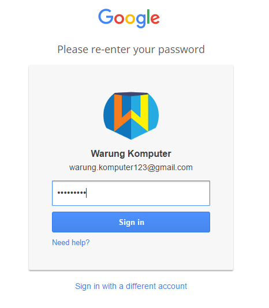Click the red letter e in Google logo
The width and height of the screenshot is (269, 308).
pyautogui.click(x=155, y=19)
